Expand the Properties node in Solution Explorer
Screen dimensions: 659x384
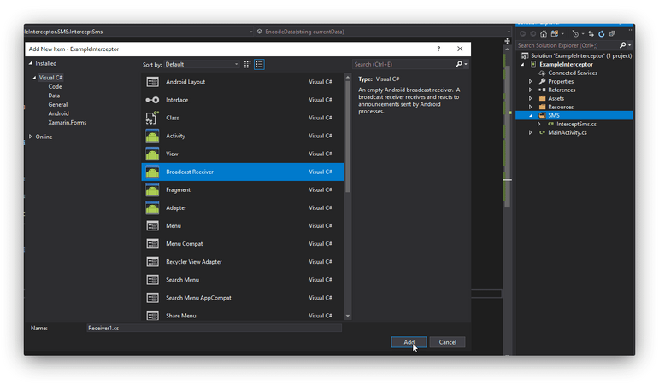point(531,81)
